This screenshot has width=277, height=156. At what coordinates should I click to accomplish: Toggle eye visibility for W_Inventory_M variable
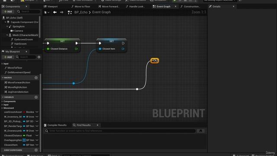pos(37,117)
